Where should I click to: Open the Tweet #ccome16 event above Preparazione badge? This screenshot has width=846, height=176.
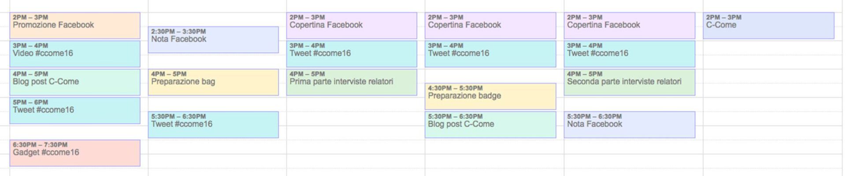pos(490,54)
